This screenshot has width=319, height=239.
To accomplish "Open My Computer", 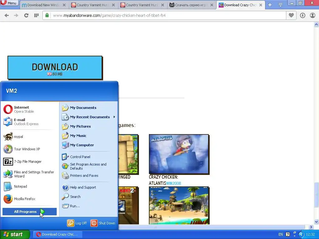I will tap(89, 145).
